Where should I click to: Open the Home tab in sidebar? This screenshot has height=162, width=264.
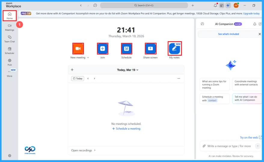click(10, 16)
